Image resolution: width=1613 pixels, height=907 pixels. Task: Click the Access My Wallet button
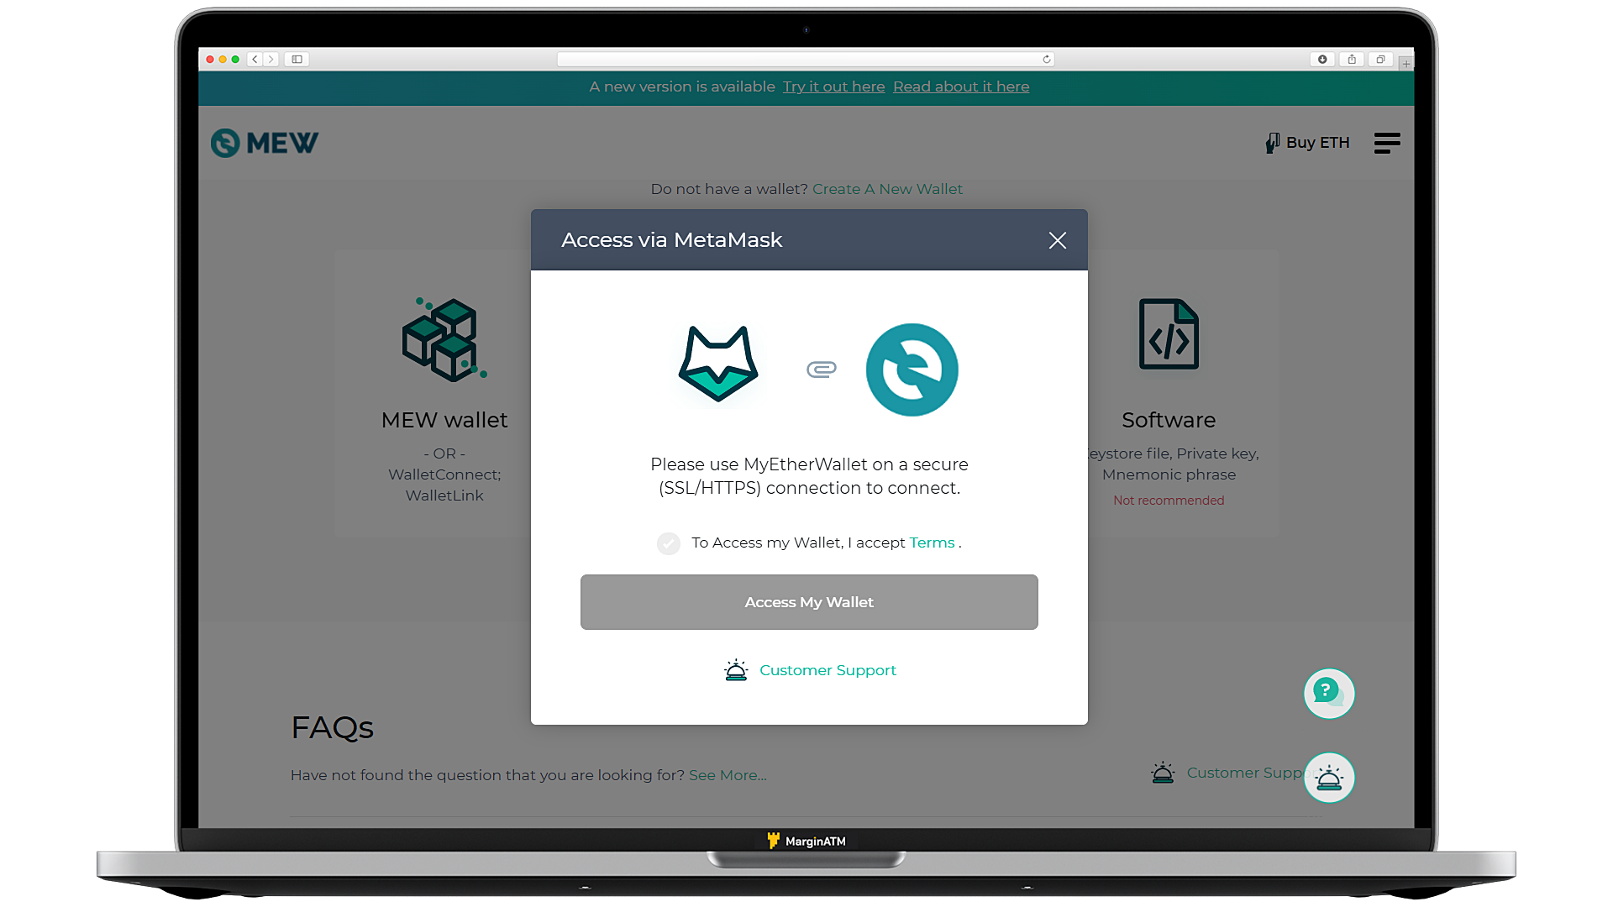coord(809,601)
